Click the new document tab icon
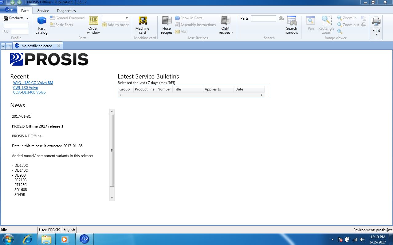The image size is (393, 245). pos(9,46)
